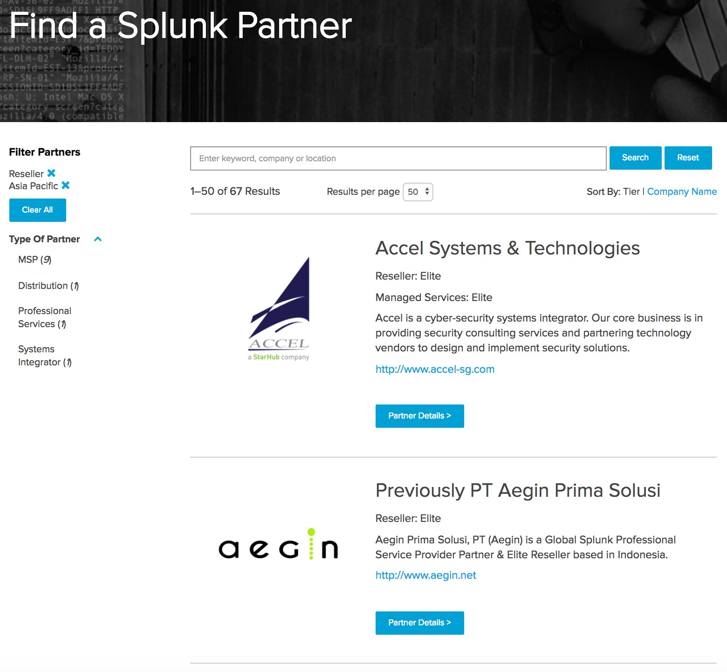Filter by Distribution partner type

pos(48,286)
